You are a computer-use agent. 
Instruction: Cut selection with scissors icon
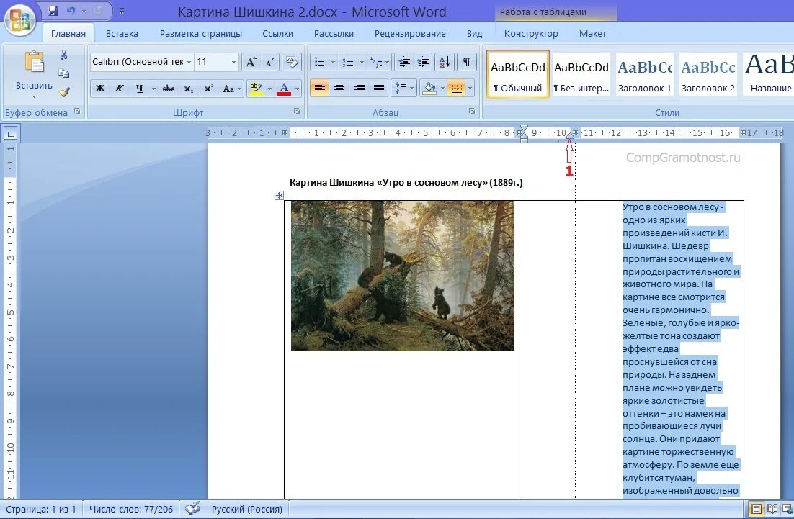click(64, 55)
